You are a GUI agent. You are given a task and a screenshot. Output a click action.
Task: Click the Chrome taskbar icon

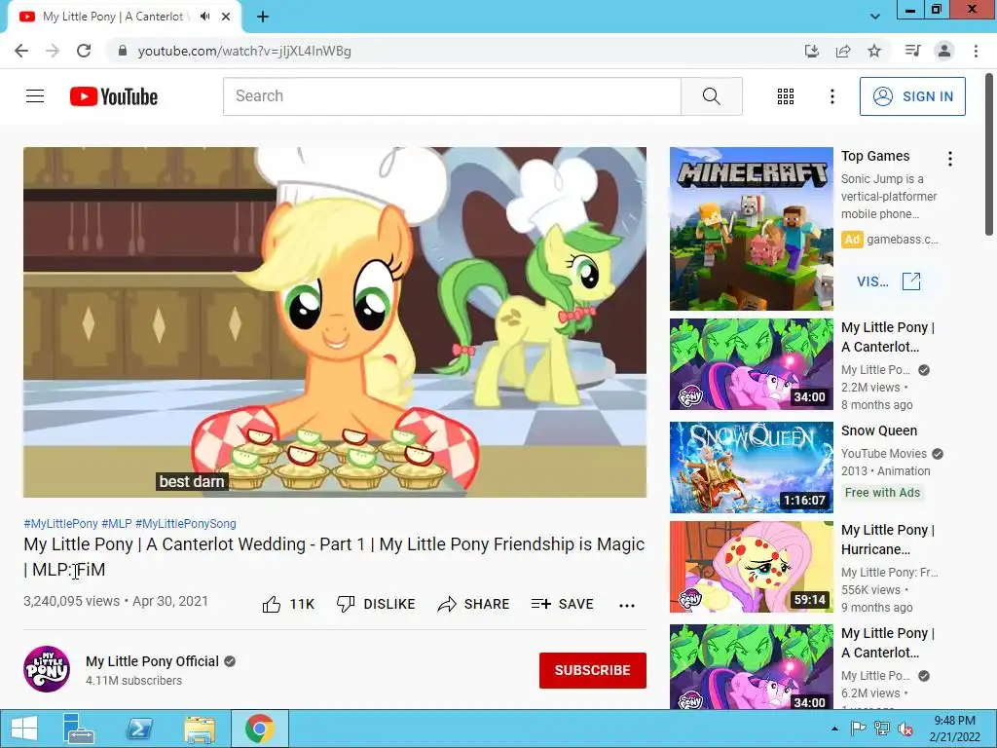click(x=259, y=729)
